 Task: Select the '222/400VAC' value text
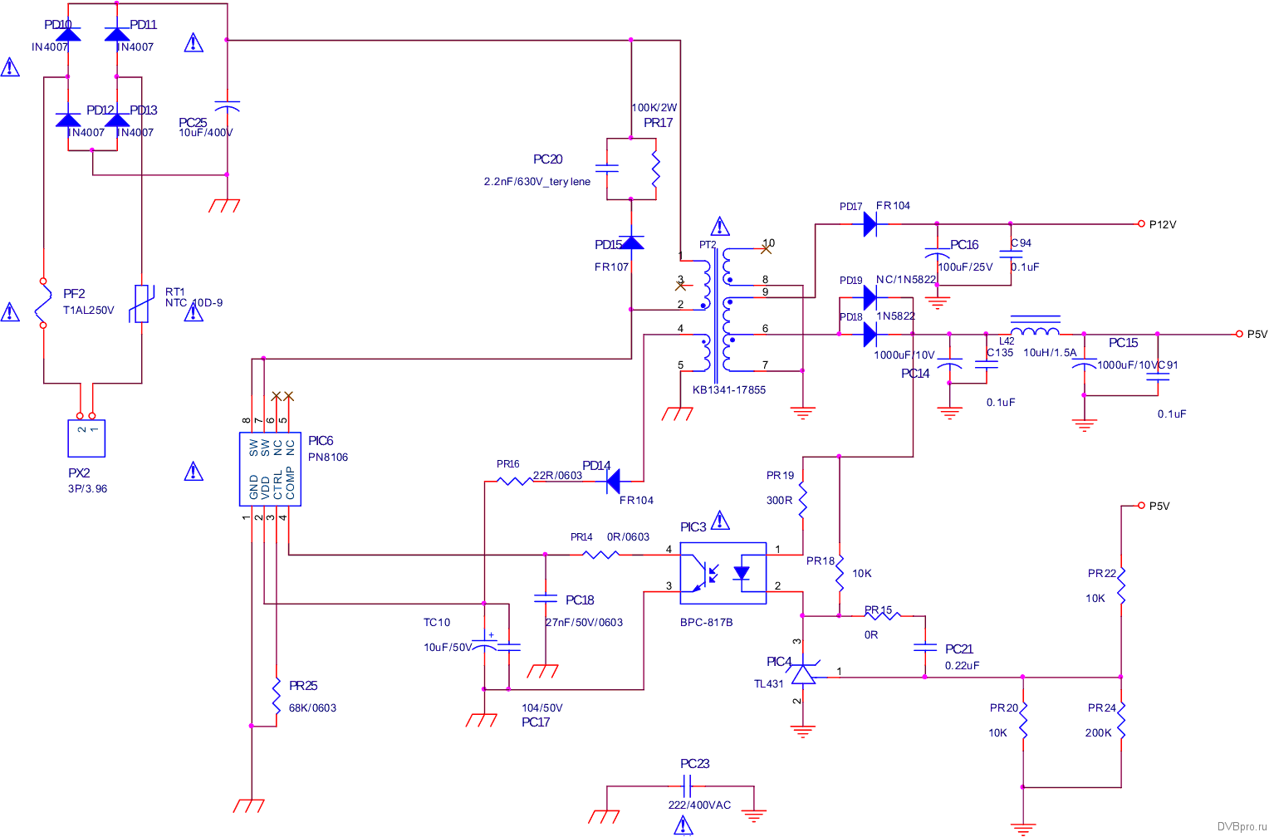click(700, 805)
